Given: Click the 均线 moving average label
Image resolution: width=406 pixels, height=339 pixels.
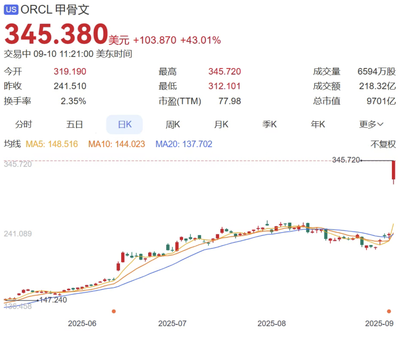Looking at the screenshot, I should click(x=12, y=144).
